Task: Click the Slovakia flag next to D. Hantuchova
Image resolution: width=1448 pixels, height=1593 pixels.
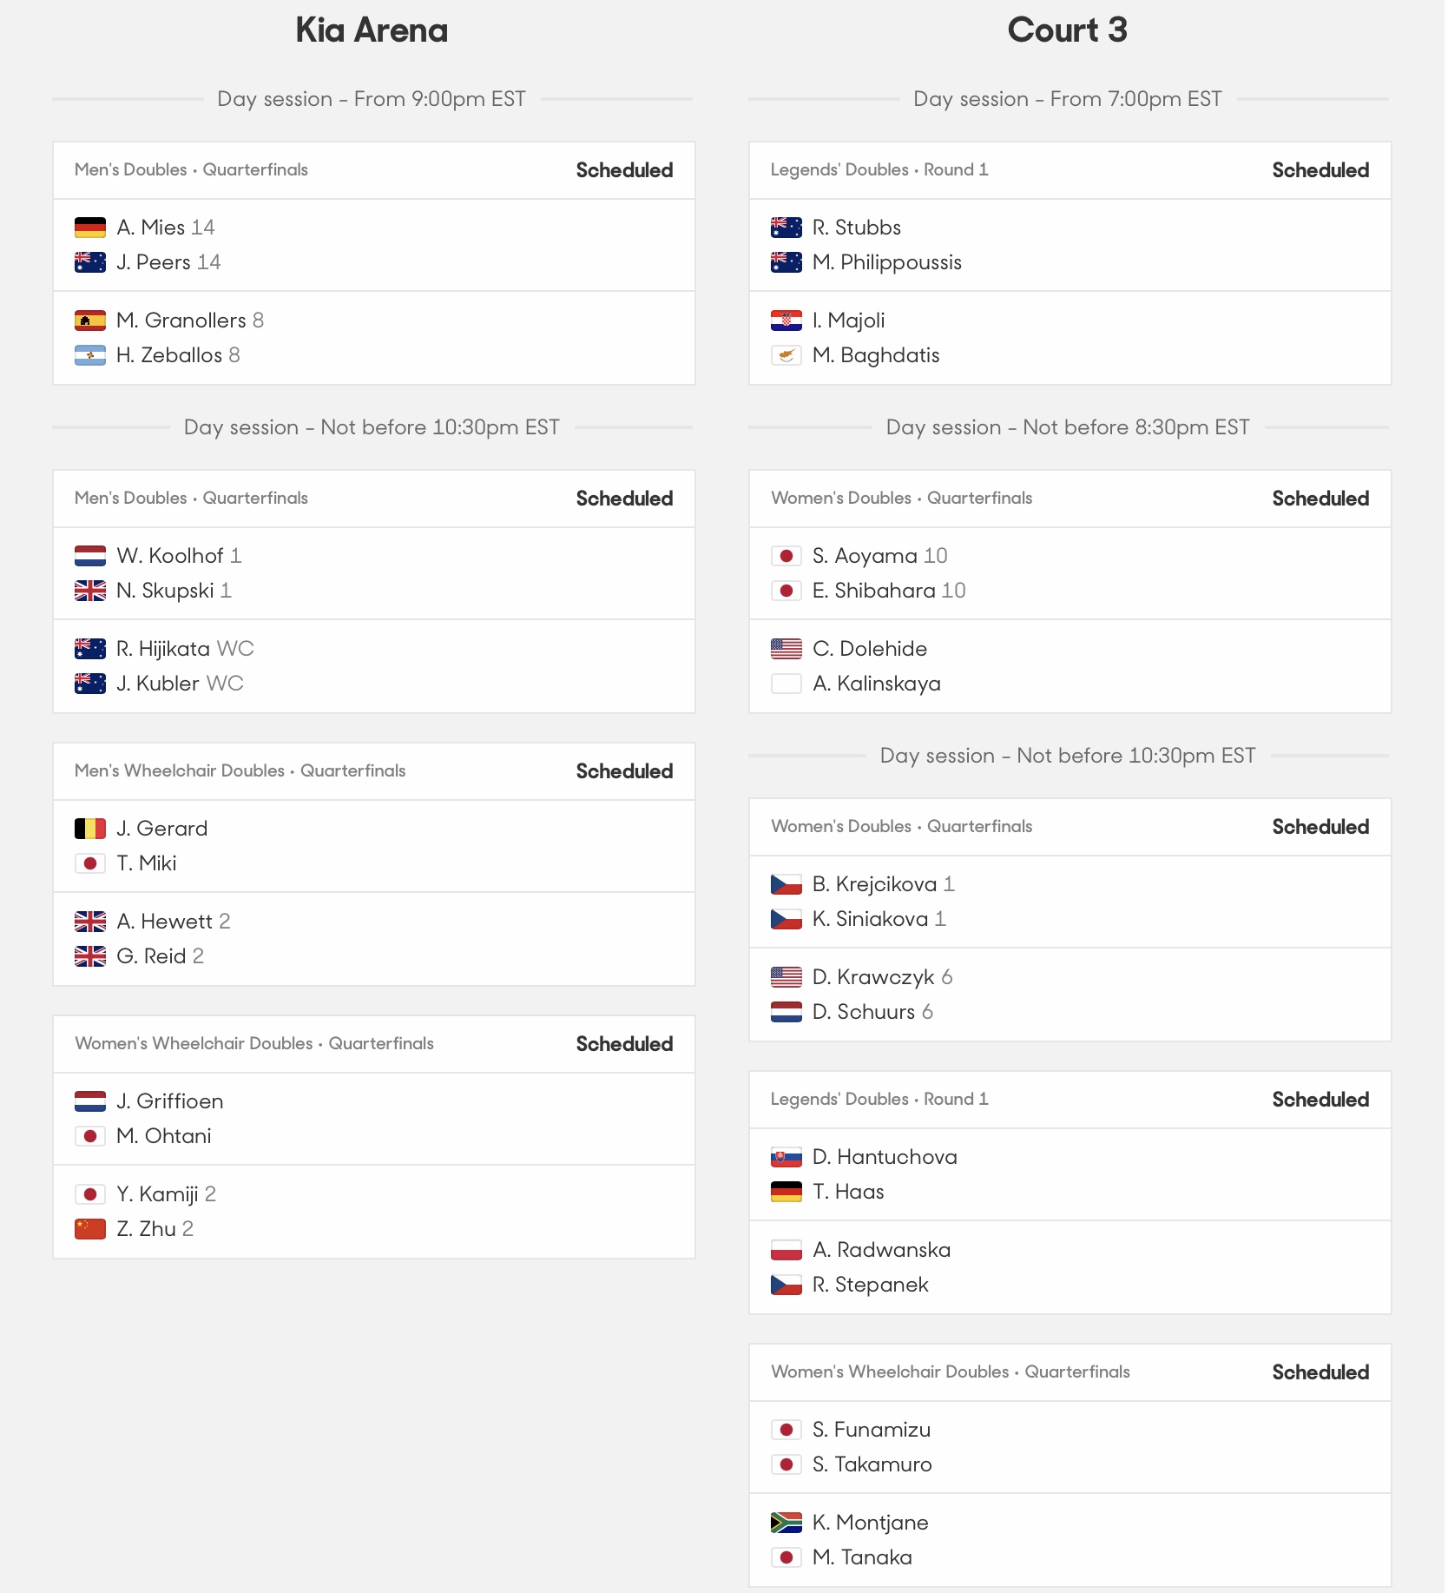Action: tap(787, 1157)
